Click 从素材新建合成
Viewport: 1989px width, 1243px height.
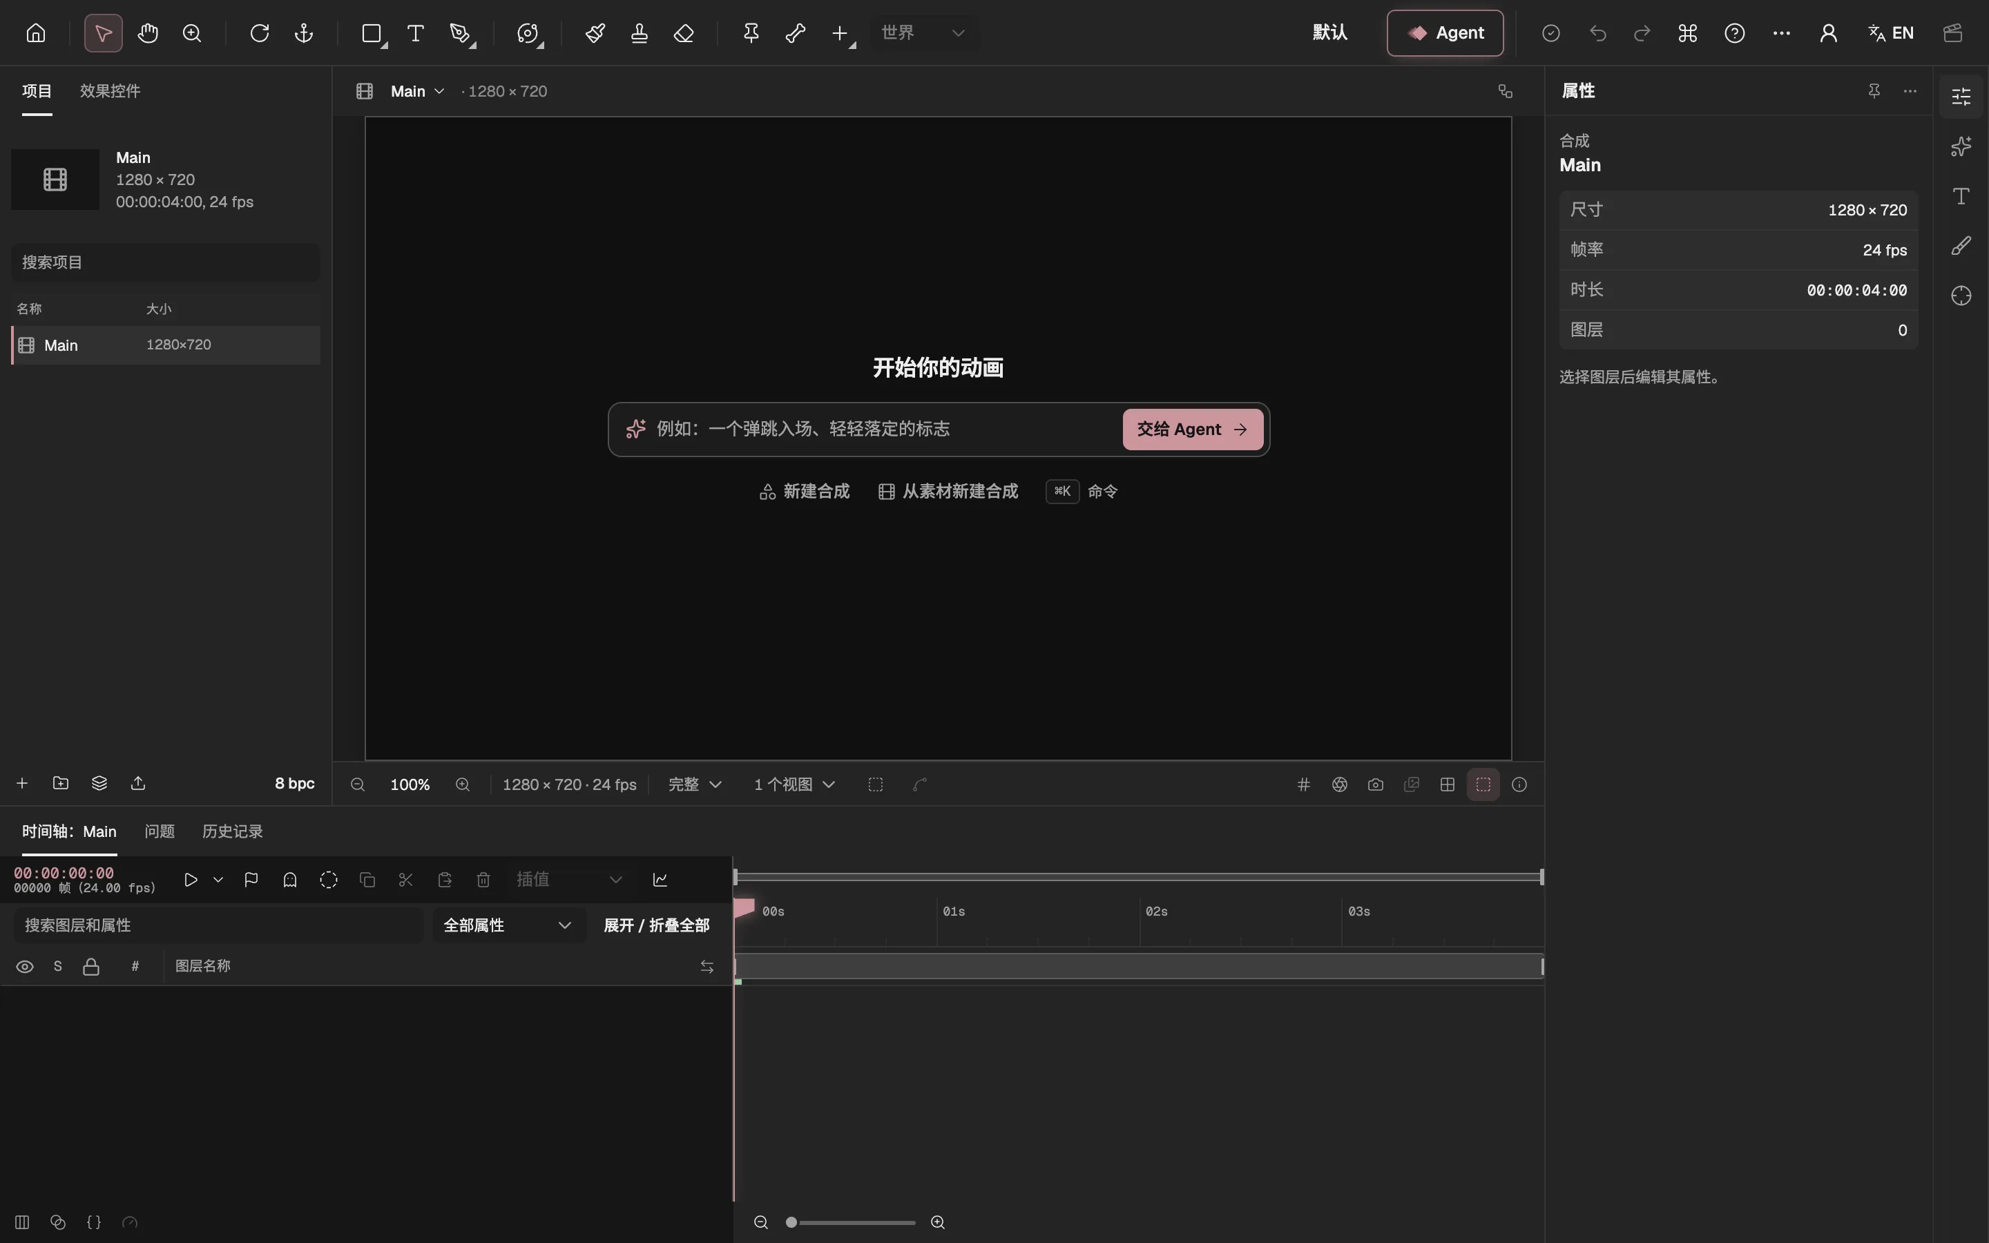[948, 492]
